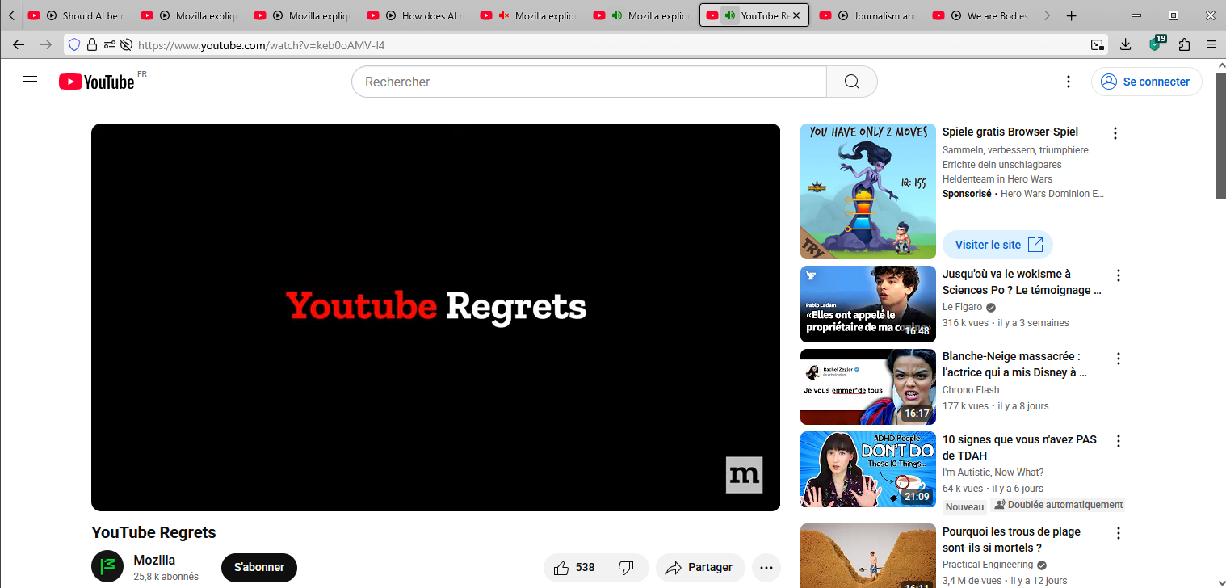
Task: Click the magnifier search button
Action: tap(851, 82)
